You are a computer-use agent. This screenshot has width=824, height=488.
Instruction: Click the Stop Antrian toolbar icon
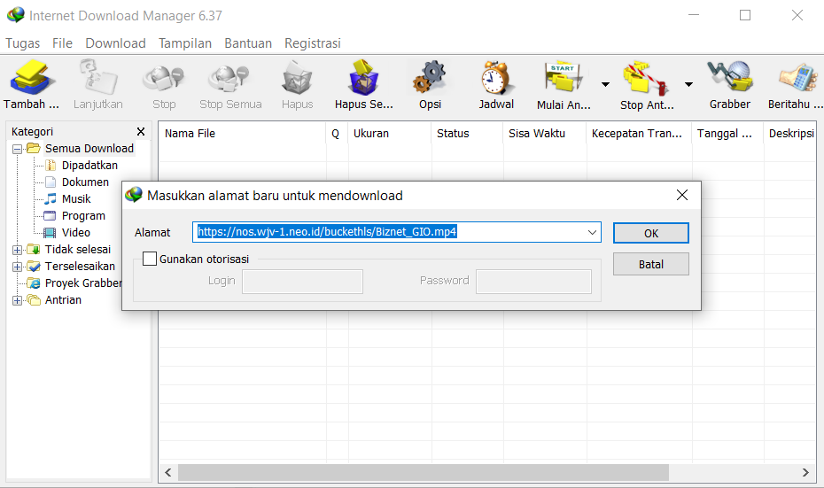[x=646, y=78]
